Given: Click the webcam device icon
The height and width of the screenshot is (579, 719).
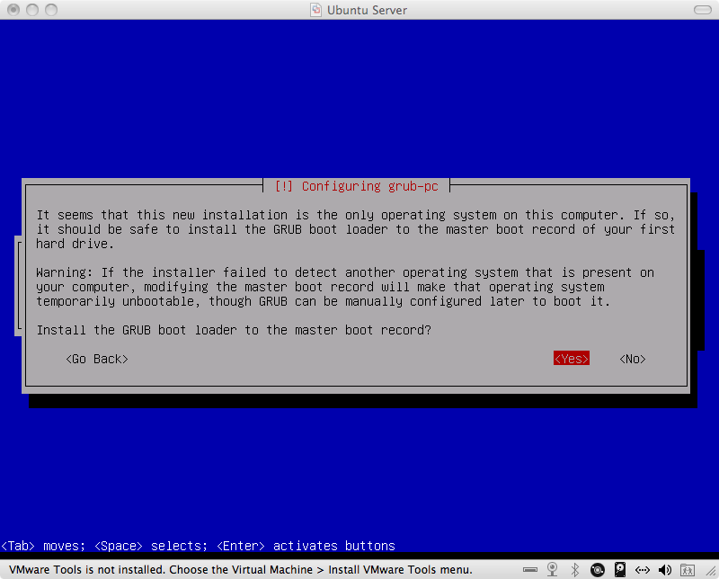Looking at the screenshot, I should pos(552,568).
